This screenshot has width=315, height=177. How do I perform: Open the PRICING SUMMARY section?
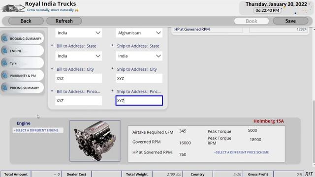coord(22,88)
